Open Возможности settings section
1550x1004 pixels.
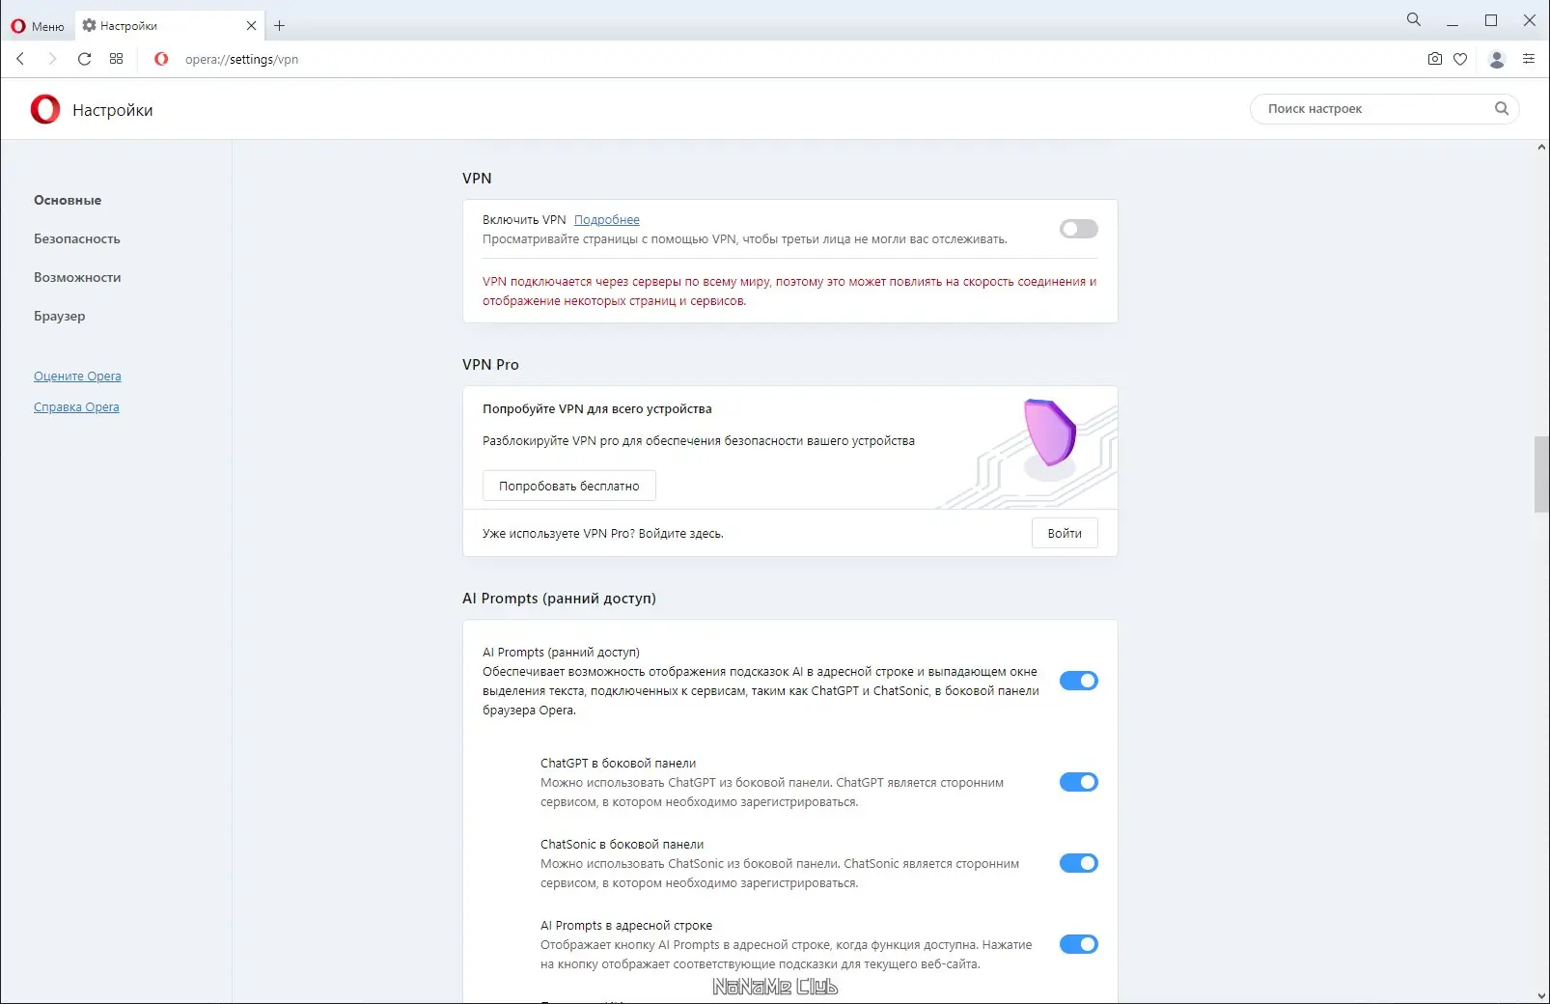pos(77,277)
